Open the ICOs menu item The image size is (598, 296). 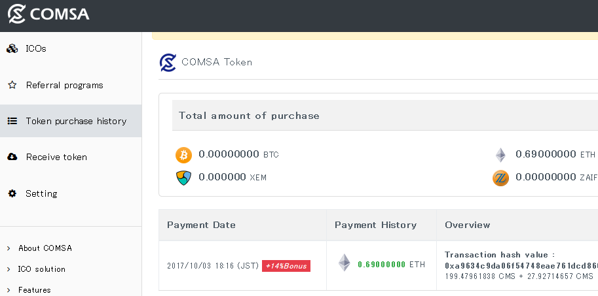coord(36,48)
